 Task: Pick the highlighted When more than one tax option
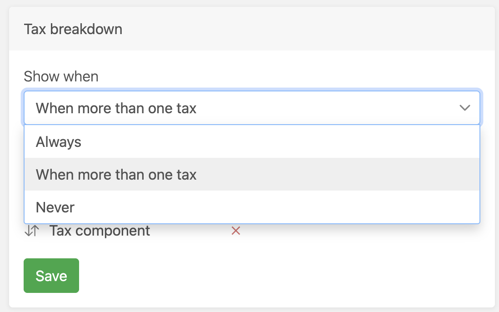(x=252, y=175)
